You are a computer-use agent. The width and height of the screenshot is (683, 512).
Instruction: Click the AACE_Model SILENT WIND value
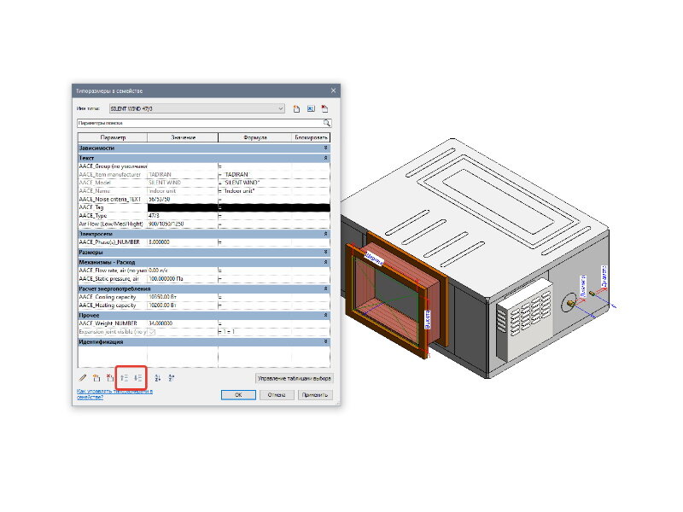point(183,183)
